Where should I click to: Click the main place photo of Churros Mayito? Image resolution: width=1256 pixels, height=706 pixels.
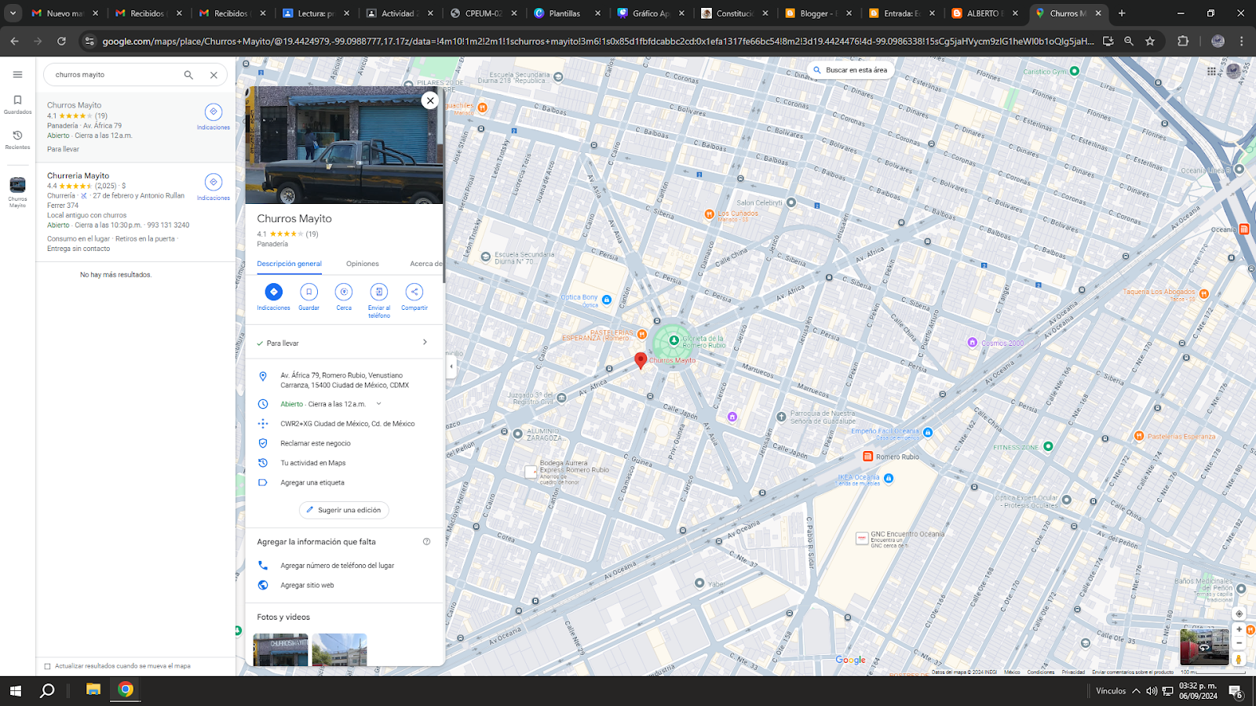coord(345,145)
